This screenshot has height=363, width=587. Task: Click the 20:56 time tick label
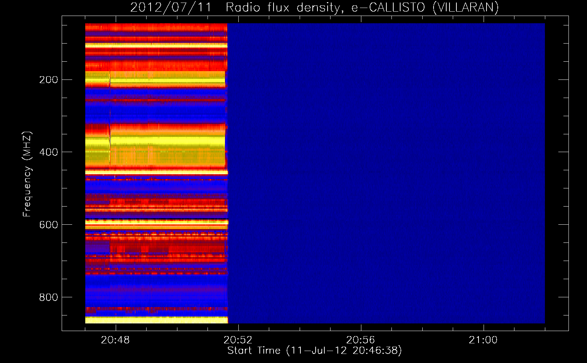click(361, 340)
